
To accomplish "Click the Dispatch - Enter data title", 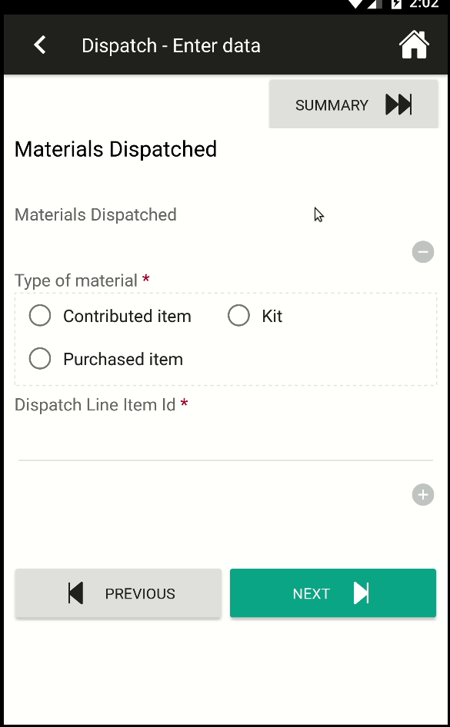I will pyautogui.click(x=172, y=46).
